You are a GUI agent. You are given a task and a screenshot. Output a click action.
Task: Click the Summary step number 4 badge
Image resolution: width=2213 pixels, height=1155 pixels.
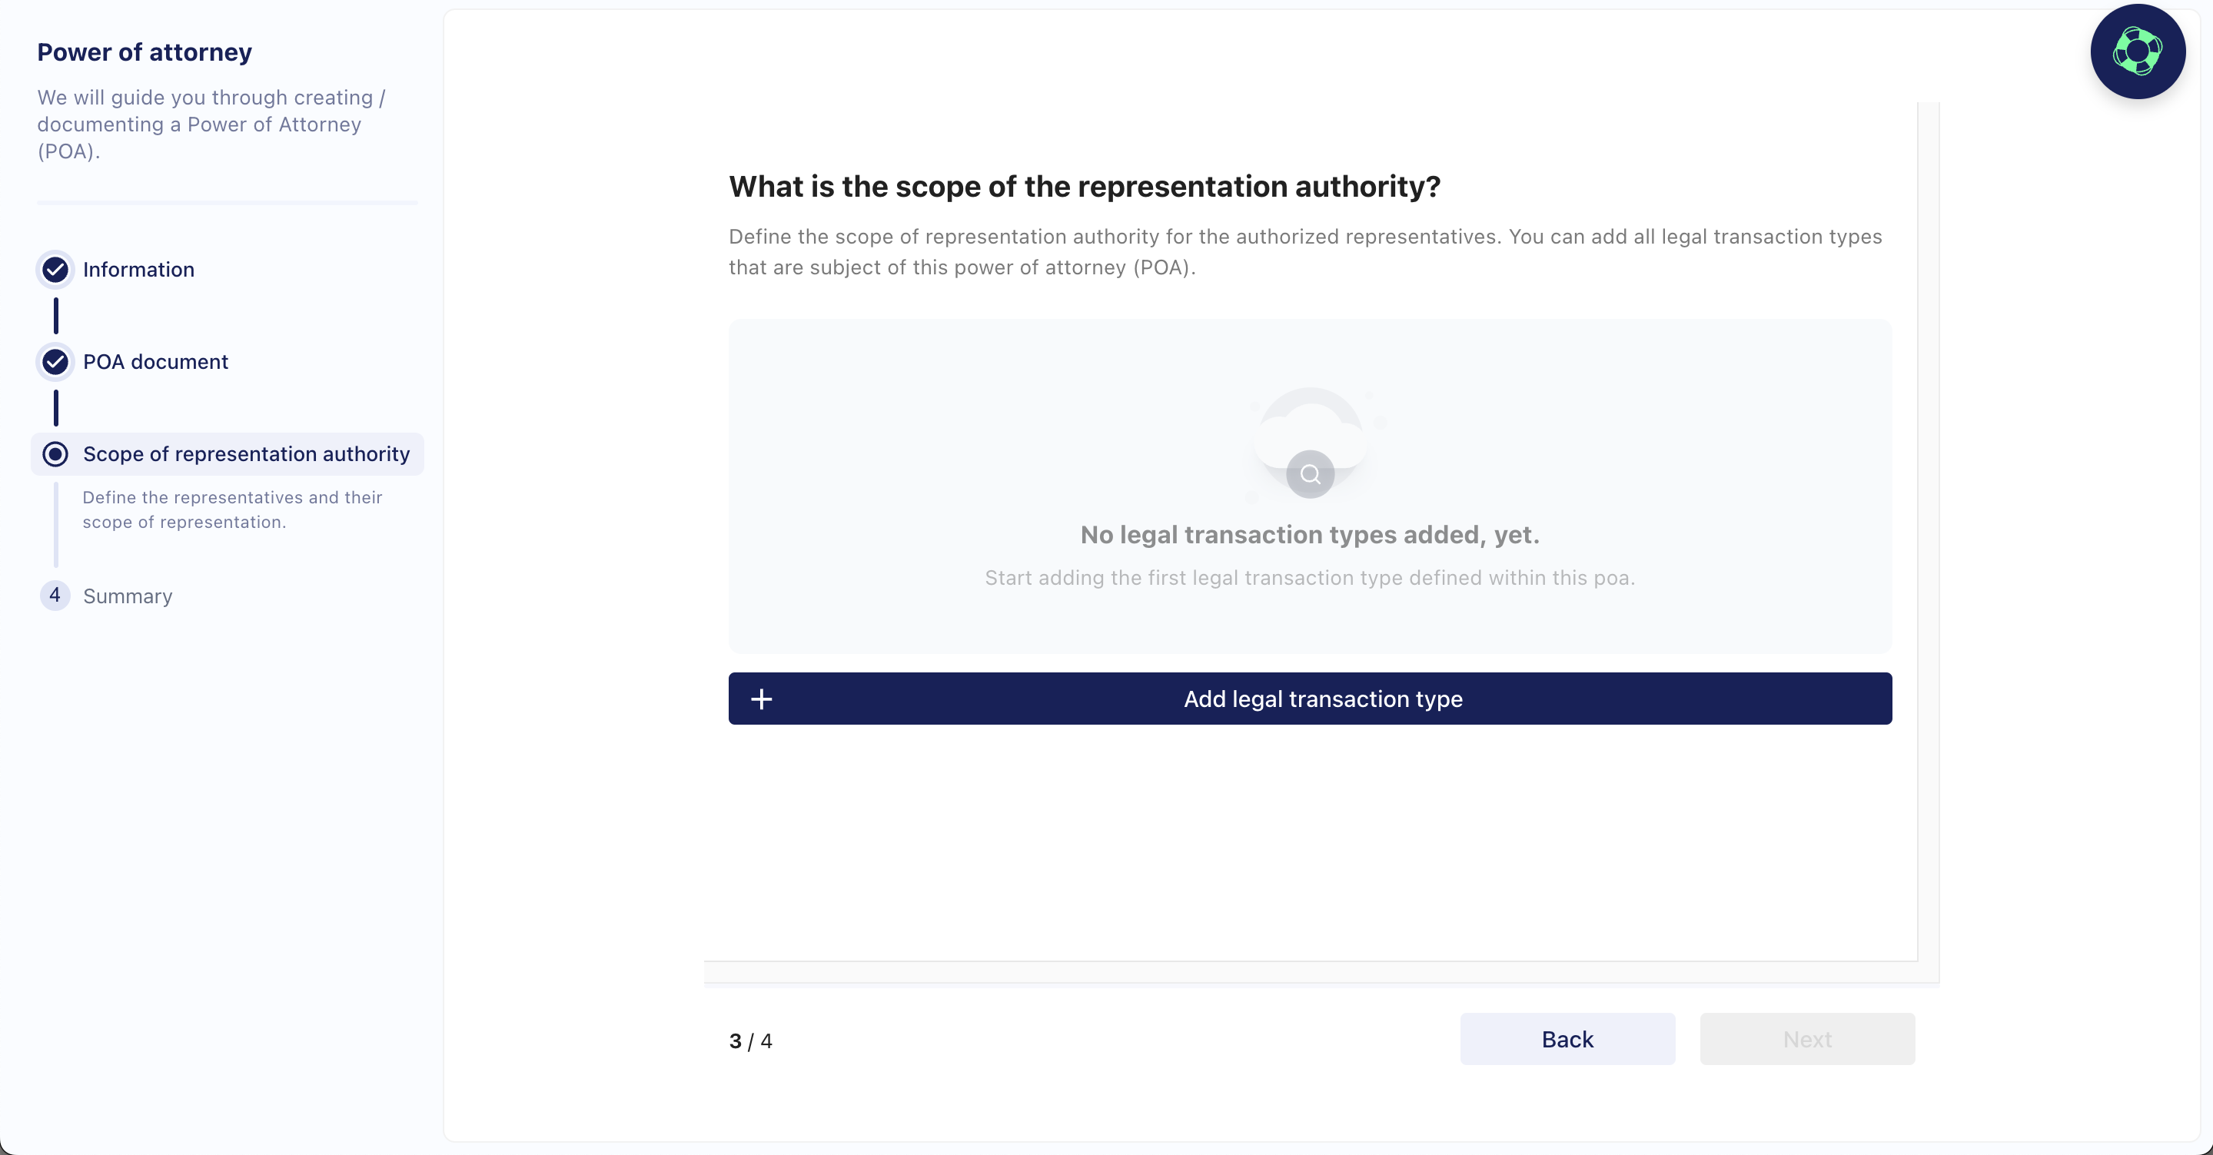55,595
